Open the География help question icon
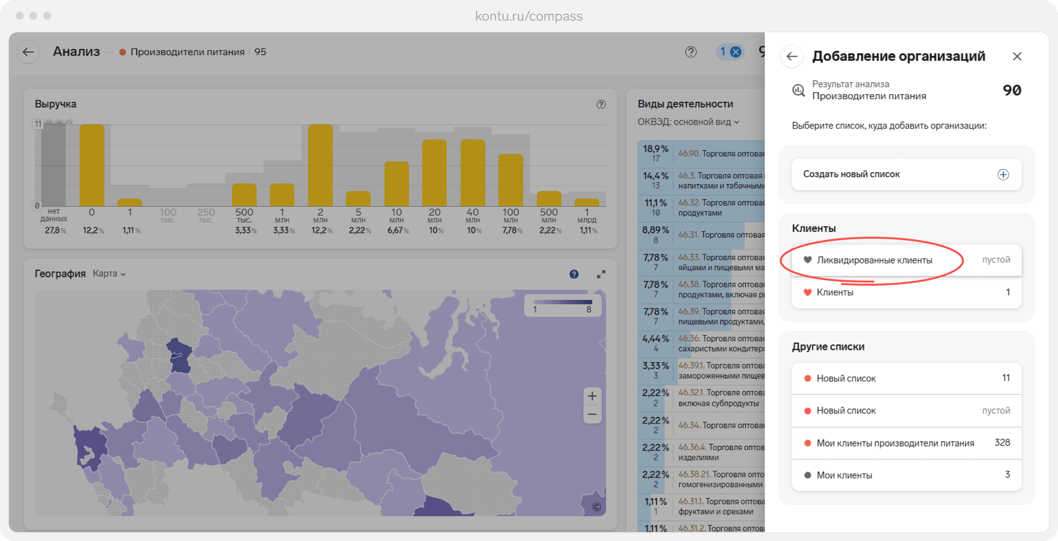1058x541 pixels. [574, 274]
